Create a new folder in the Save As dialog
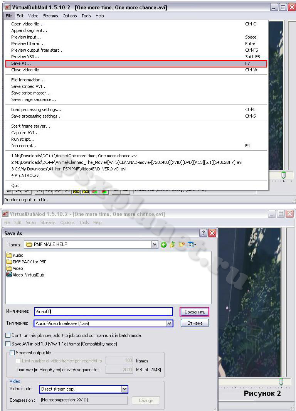296x411 pixels. 182,244
